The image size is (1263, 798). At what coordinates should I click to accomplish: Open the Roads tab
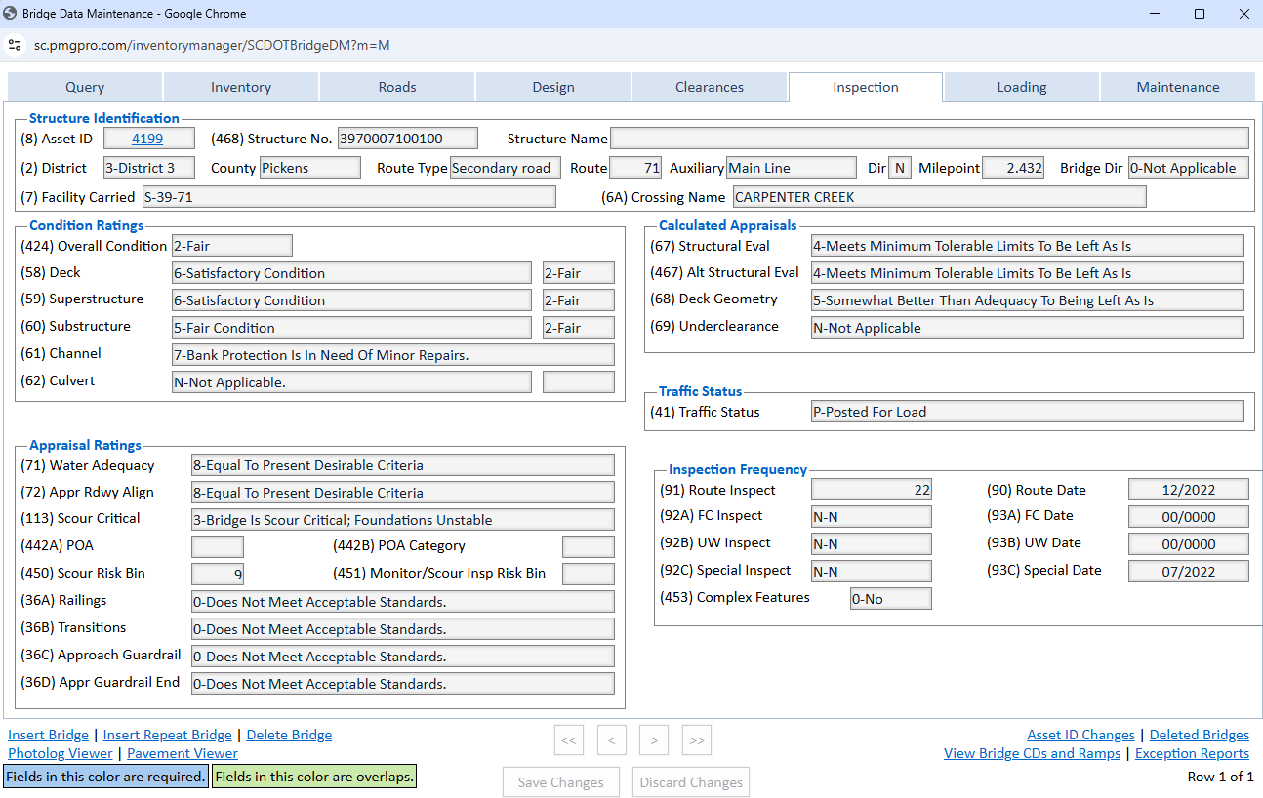coord(397,87)
